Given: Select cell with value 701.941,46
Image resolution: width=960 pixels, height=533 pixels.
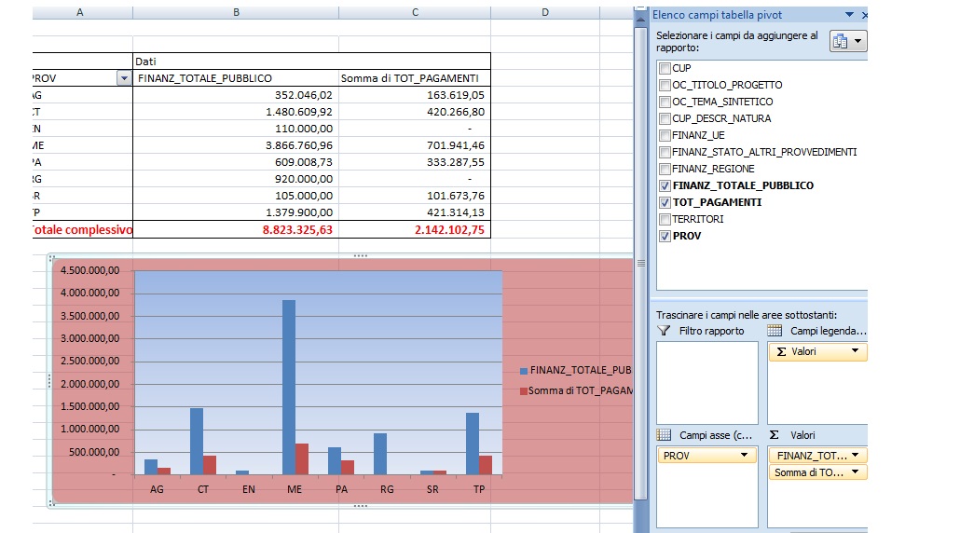Looking at the screenshot, I should (415, 145).
